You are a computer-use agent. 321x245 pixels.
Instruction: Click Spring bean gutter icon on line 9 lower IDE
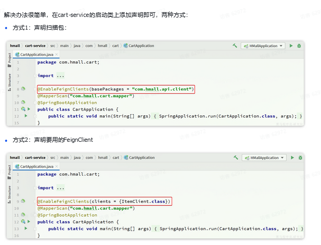tap(23, 201)
